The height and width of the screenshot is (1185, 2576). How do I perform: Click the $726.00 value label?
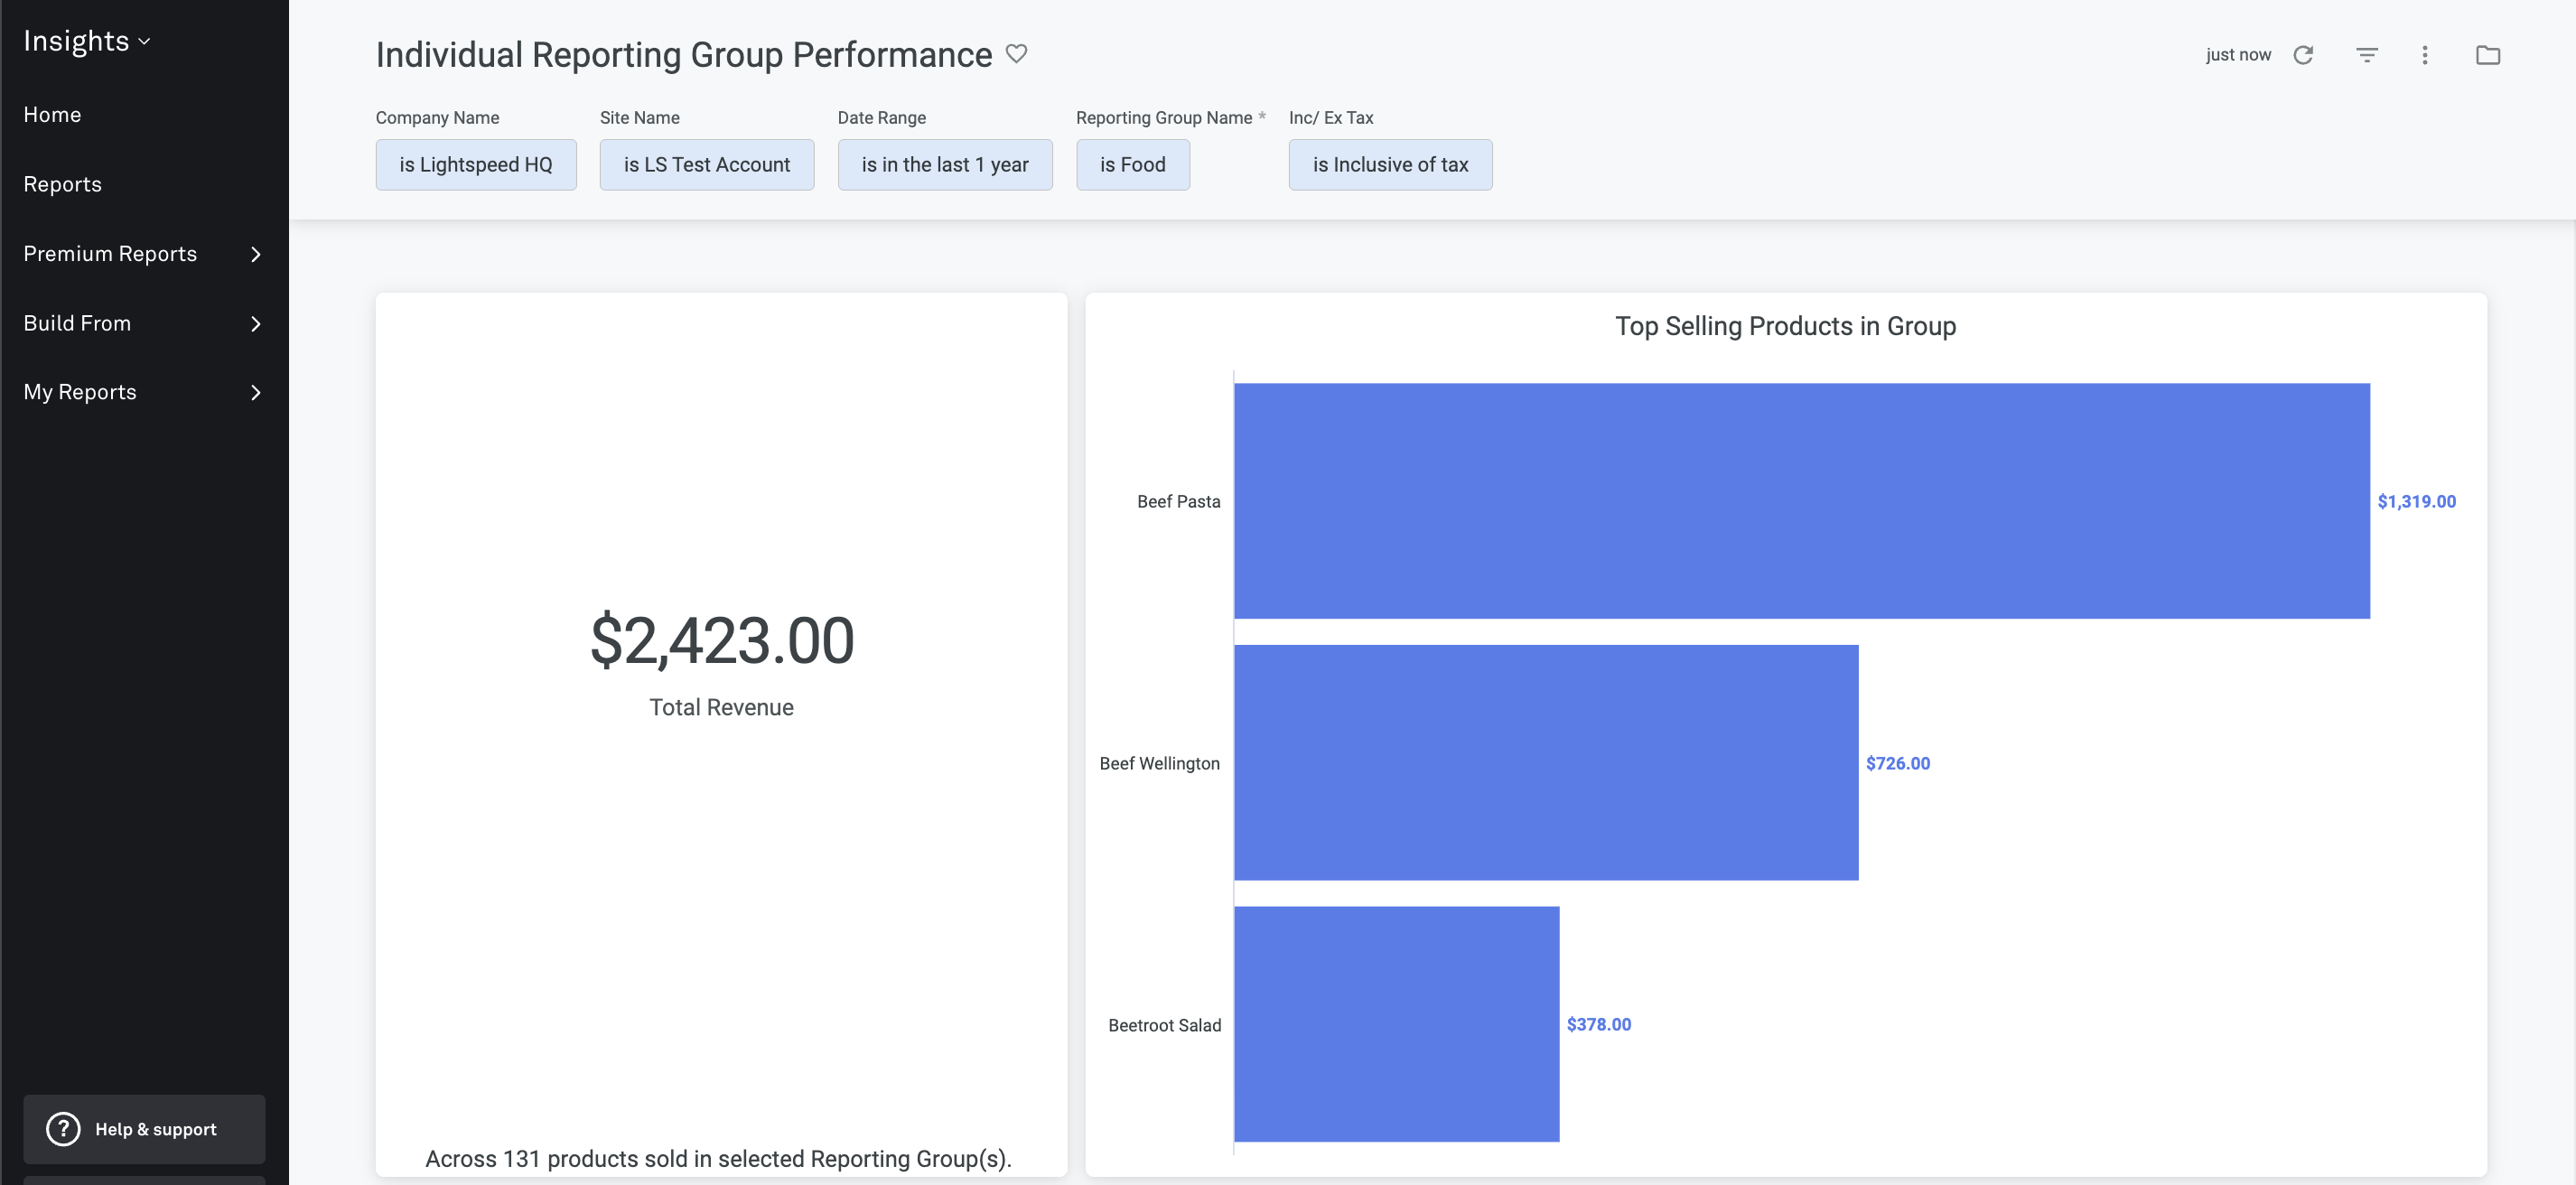(1898, 763)
